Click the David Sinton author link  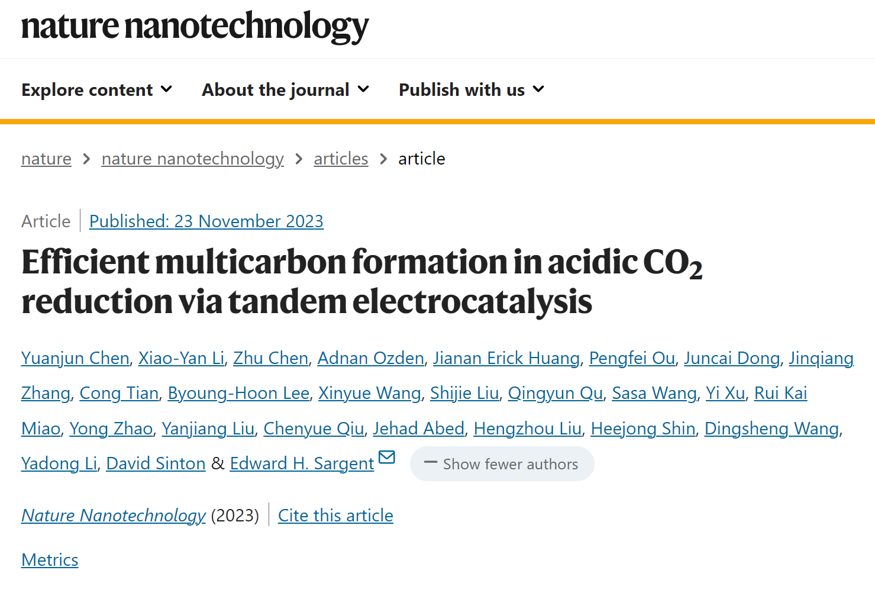[x=156, y=463]
